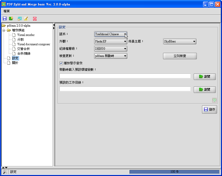Click the pdfsam 2.0.0-alpha root label
The width and height of the screenshot is (222, 176).
pos(18,26)
